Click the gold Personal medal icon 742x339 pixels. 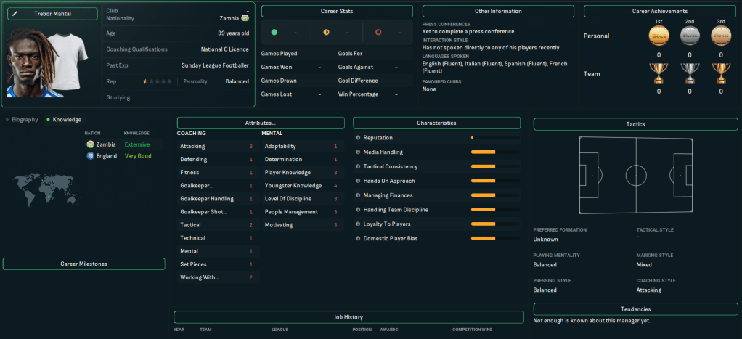coord(659,36)
